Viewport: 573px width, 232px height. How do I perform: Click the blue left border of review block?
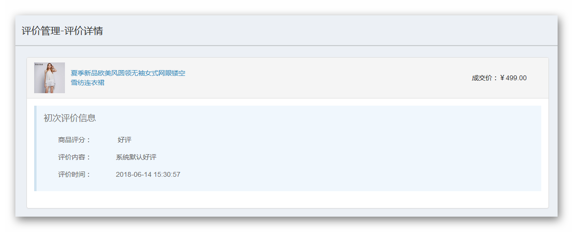[36, 148]
